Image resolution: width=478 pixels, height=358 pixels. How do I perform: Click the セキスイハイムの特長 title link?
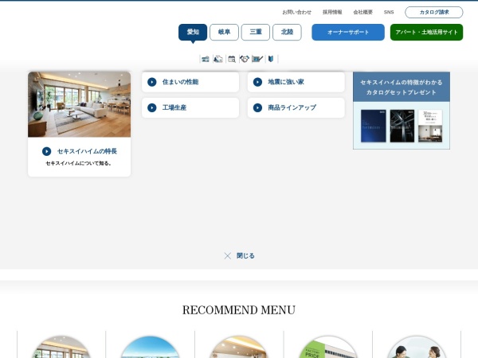click(x=87, y=151)
